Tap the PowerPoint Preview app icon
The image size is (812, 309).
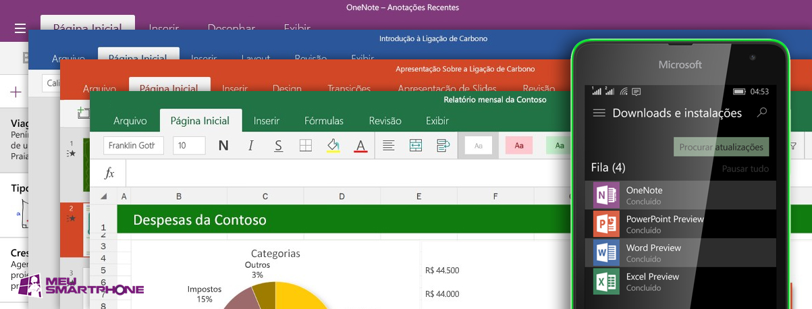click(606, 224)
